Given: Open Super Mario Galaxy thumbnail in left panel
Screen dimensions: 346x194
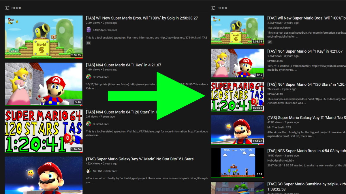Looking at the screenshot, I should point(44,175).
